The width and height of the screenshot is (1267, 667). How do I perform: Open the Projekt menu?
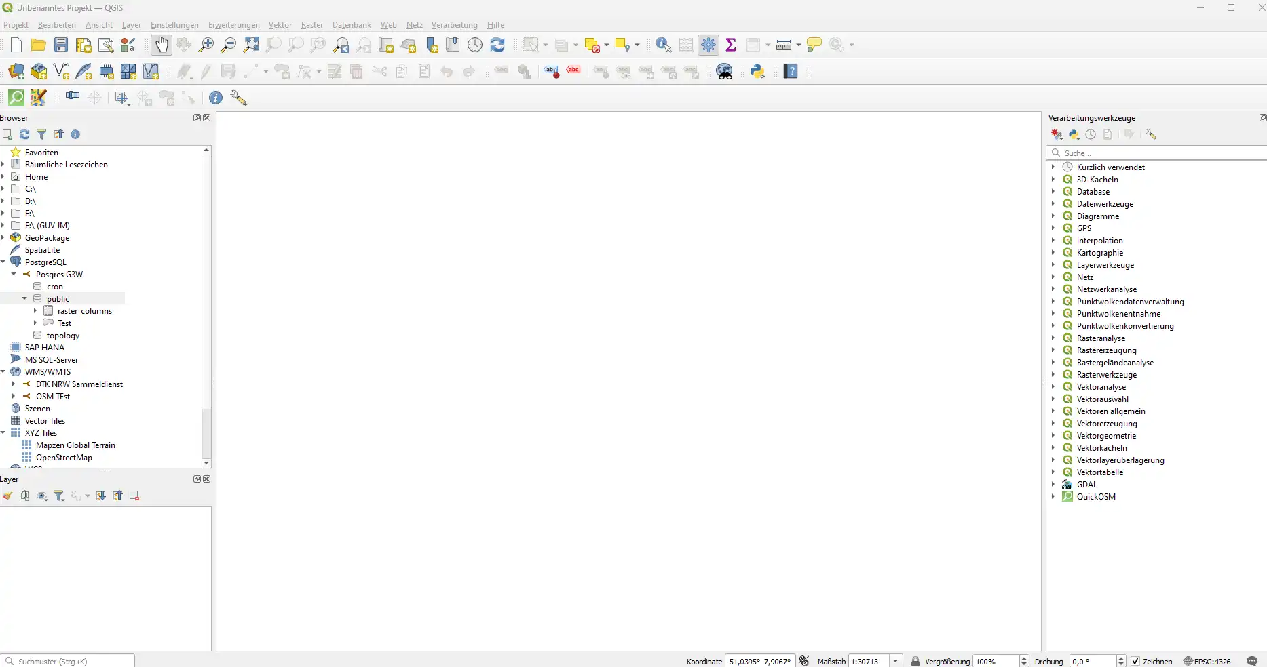pos(16,25)
